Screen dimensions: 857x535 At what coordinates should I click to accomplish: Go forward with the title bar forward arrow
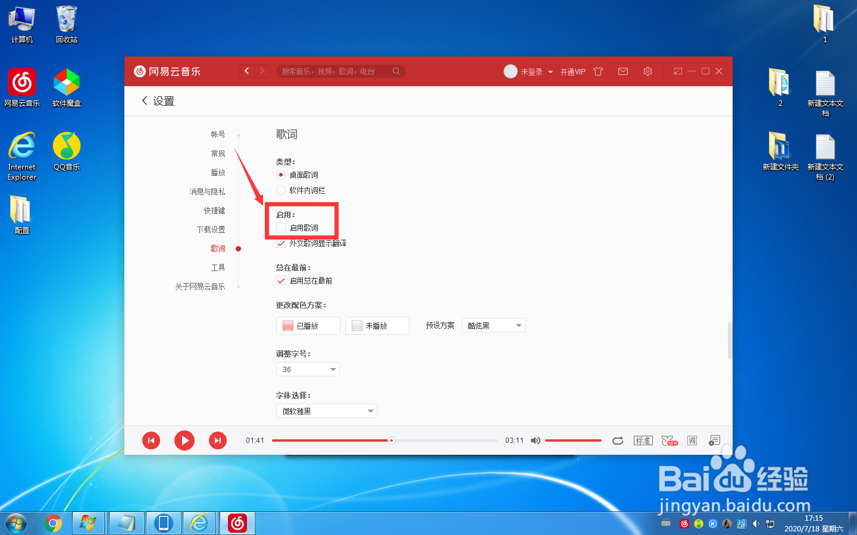[x=262, y=71]
